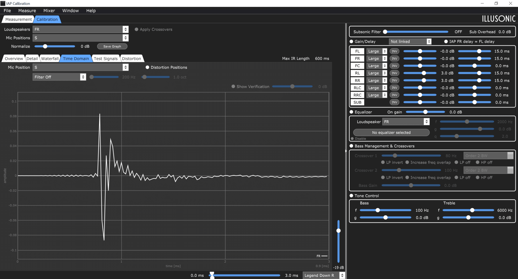Click INV button for FL channel
This screenshot has height=279, width=518.
tap(394, 51)
